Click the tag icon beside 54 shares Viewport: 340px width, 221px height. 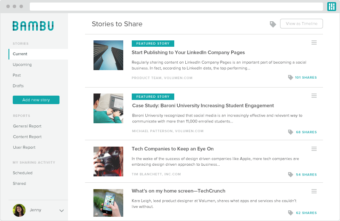click(291, 175)
